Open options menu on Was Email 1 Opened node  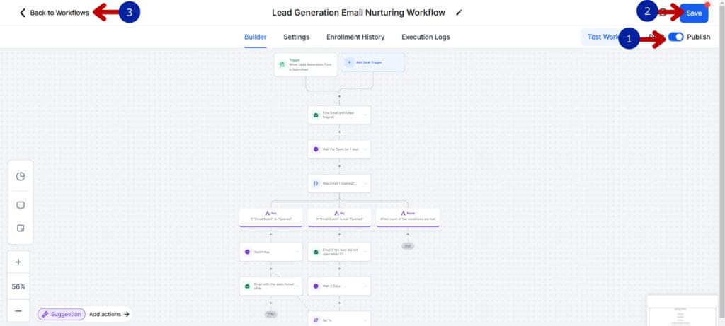[365, 183]
